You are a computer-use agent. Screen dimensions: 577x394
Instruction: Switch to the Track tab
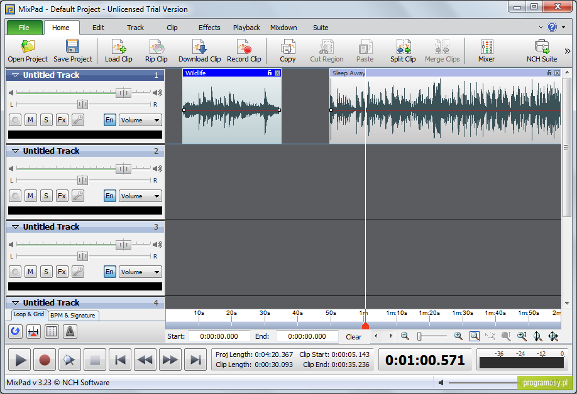click(135, 28)
